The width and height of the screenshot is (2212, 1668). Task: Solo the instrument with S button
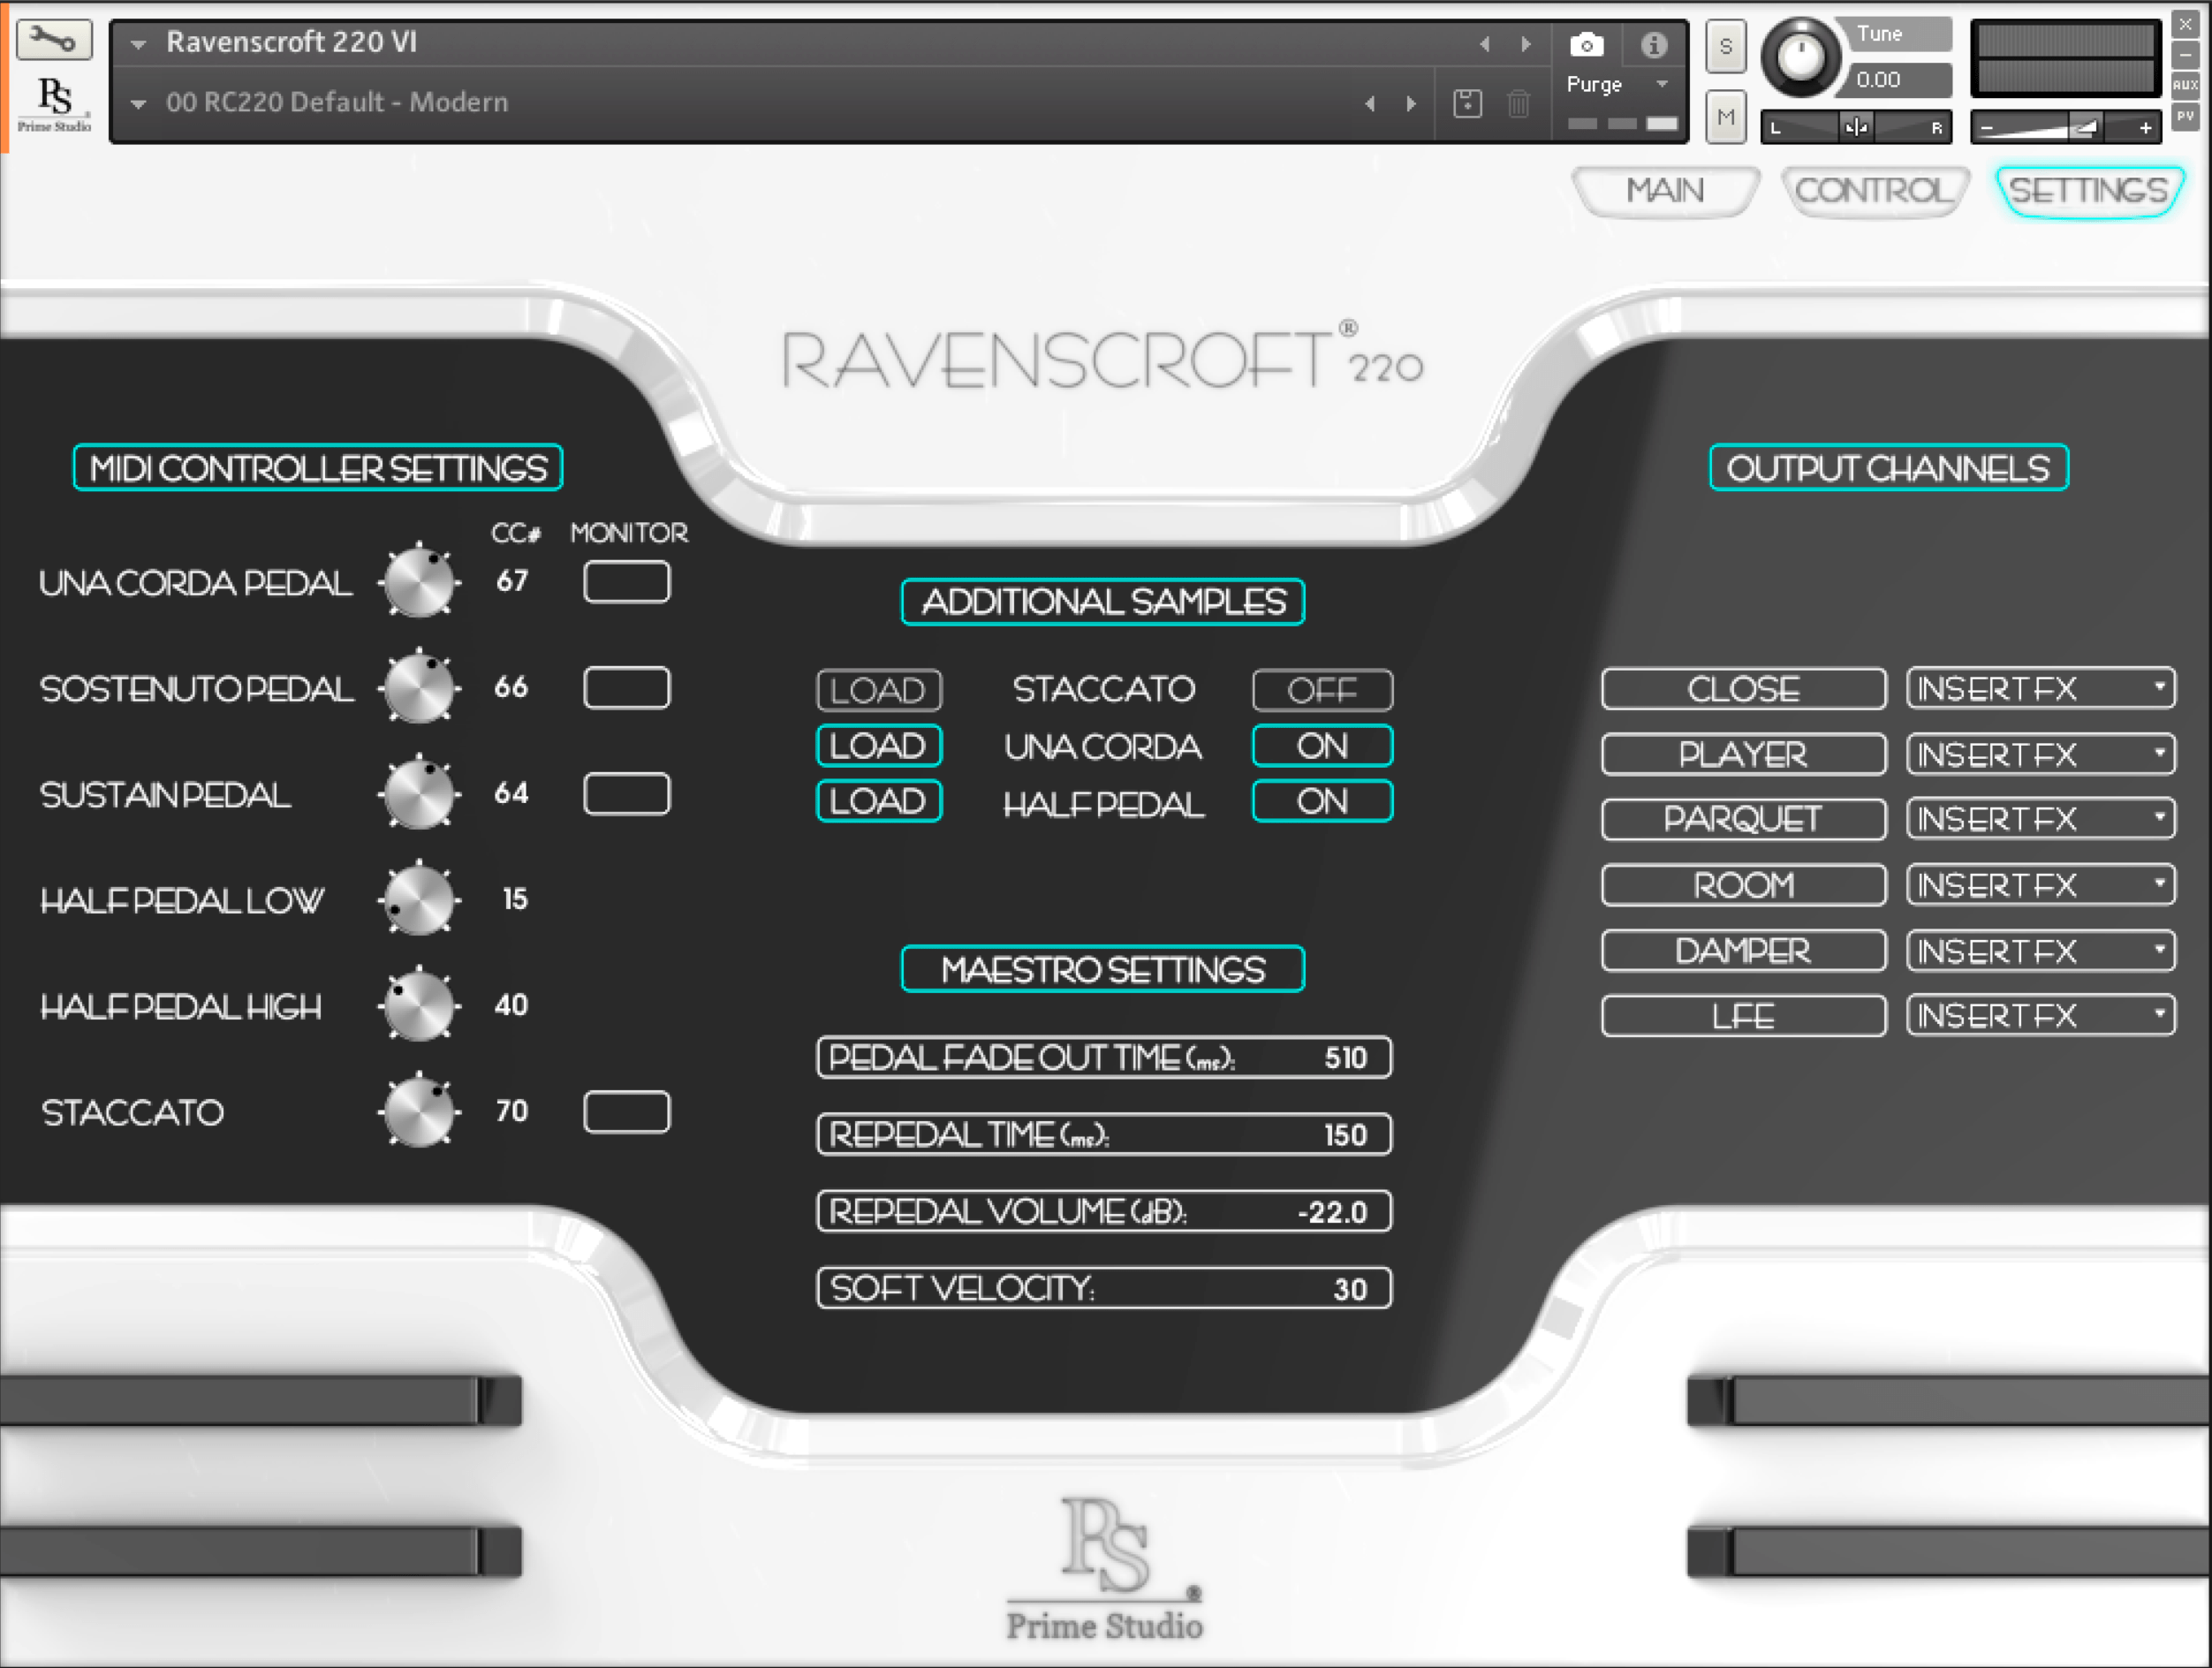(1725, 47)
